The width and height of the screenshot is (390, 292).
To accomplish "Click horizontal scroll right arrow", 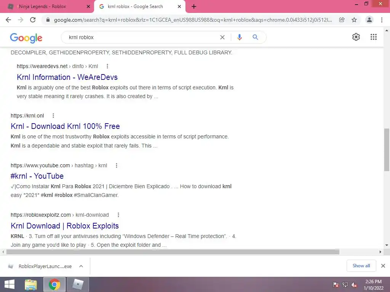I will [x=380, y=252].
